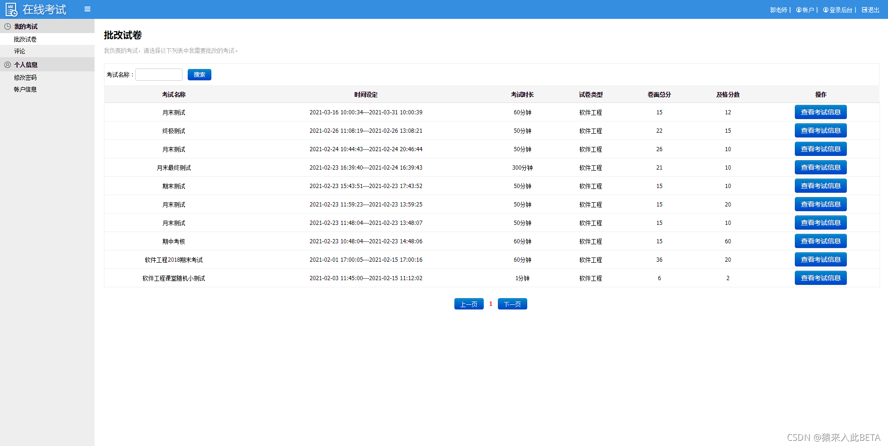View exam info for 2021-02-24 月末测试

pos(821,149)
